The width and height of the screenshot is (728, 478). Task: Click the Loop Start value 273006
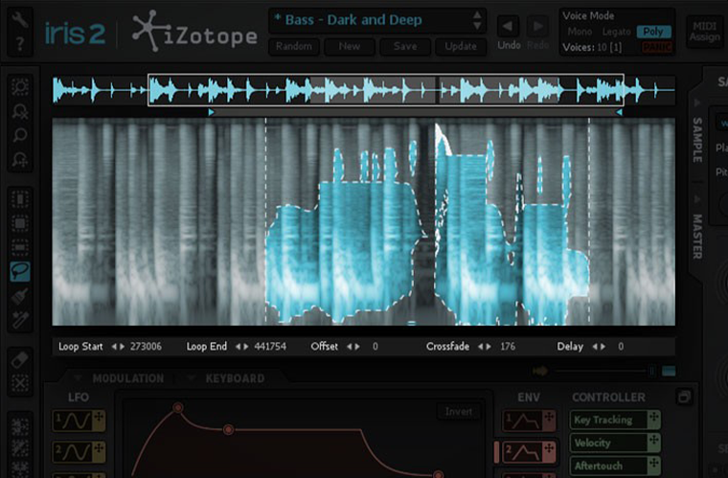pos(146,347)
